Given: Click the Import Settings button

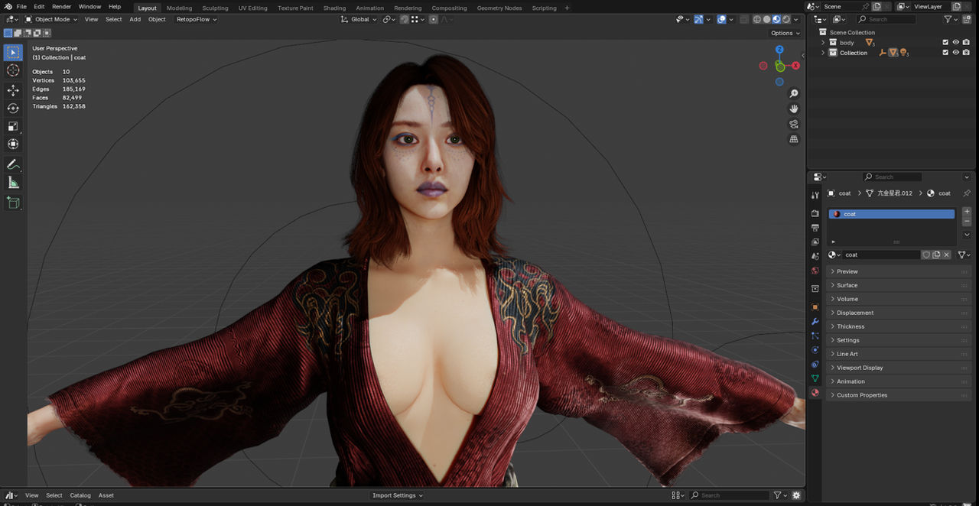Looking at the screenshot, I should 398,495.
